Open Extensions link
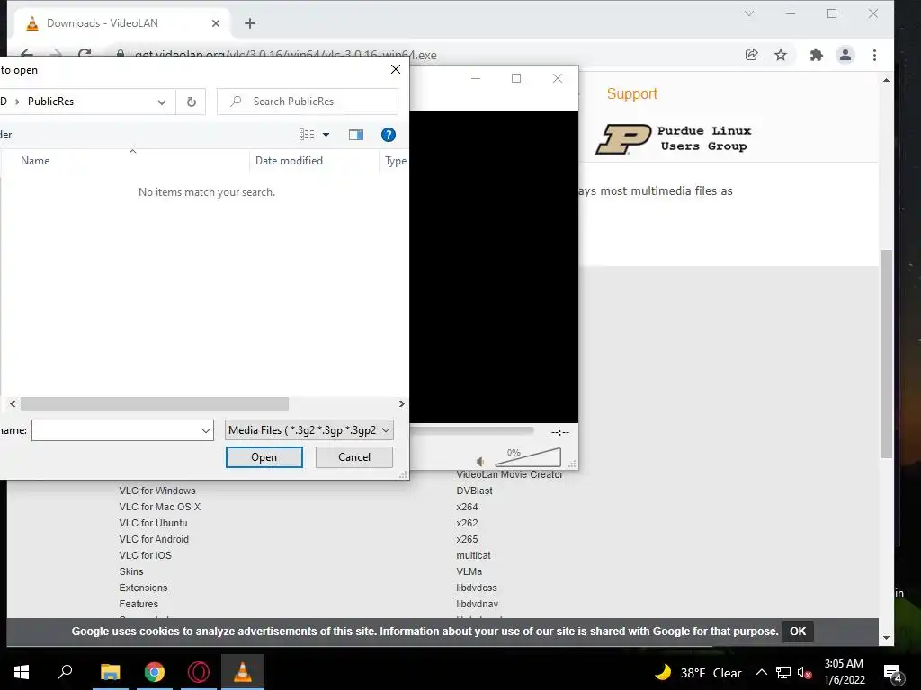The image size is (921, 690). pos(143,588)
